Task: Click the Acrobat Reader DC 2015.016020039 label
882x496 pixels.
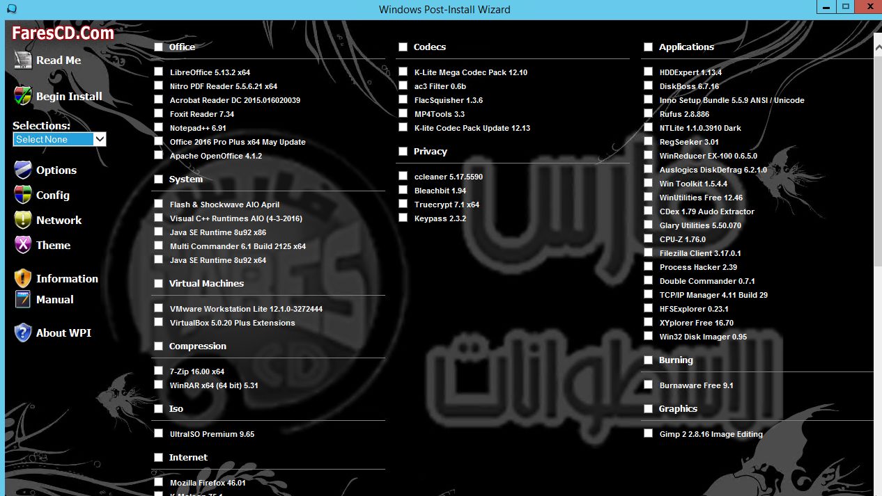Action: [235, 100]
